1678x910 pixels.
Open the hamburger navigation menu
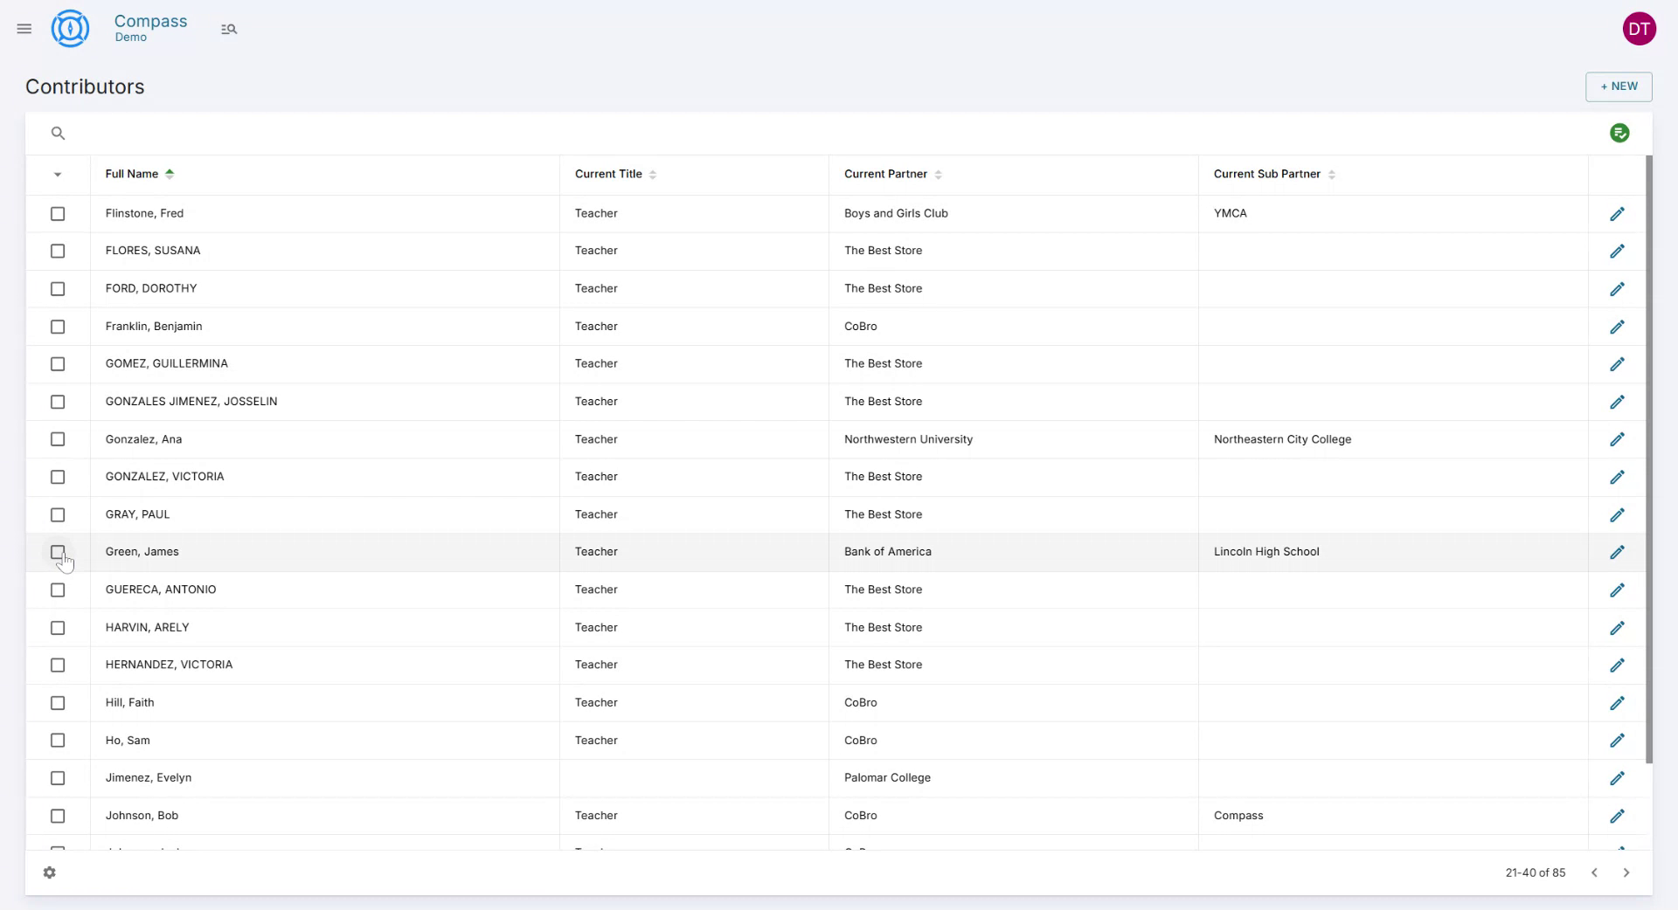24,28
